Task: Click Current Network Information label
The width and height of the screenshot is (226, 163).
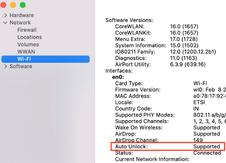Action: [152, 159]
